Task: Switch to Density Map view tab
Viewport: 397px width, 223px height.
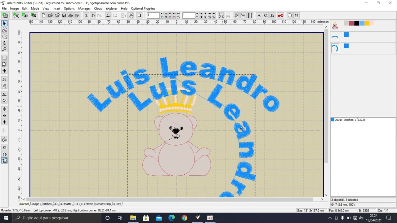Action: (x=103, y=204)
